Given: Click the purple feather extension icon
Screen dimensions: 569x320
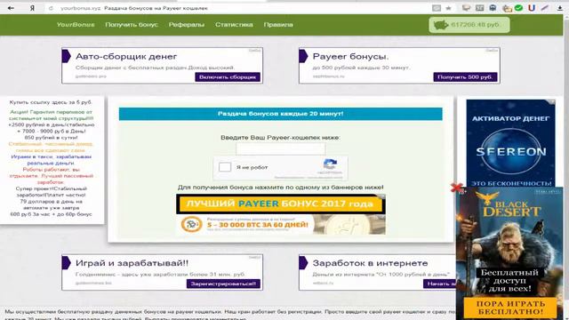Looking at the screenshot, I should (x=545, y=8).
